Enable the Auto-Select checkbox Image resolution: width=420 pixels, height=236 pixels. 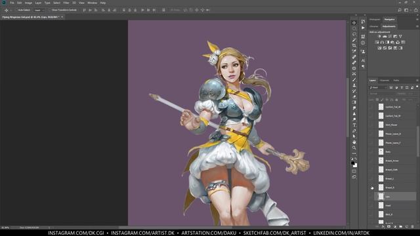point(16,10)
